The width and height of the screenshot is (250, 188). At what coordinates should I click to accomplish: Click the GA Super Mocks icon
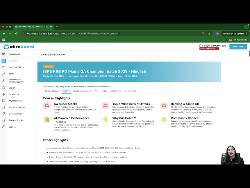[46, 106]
